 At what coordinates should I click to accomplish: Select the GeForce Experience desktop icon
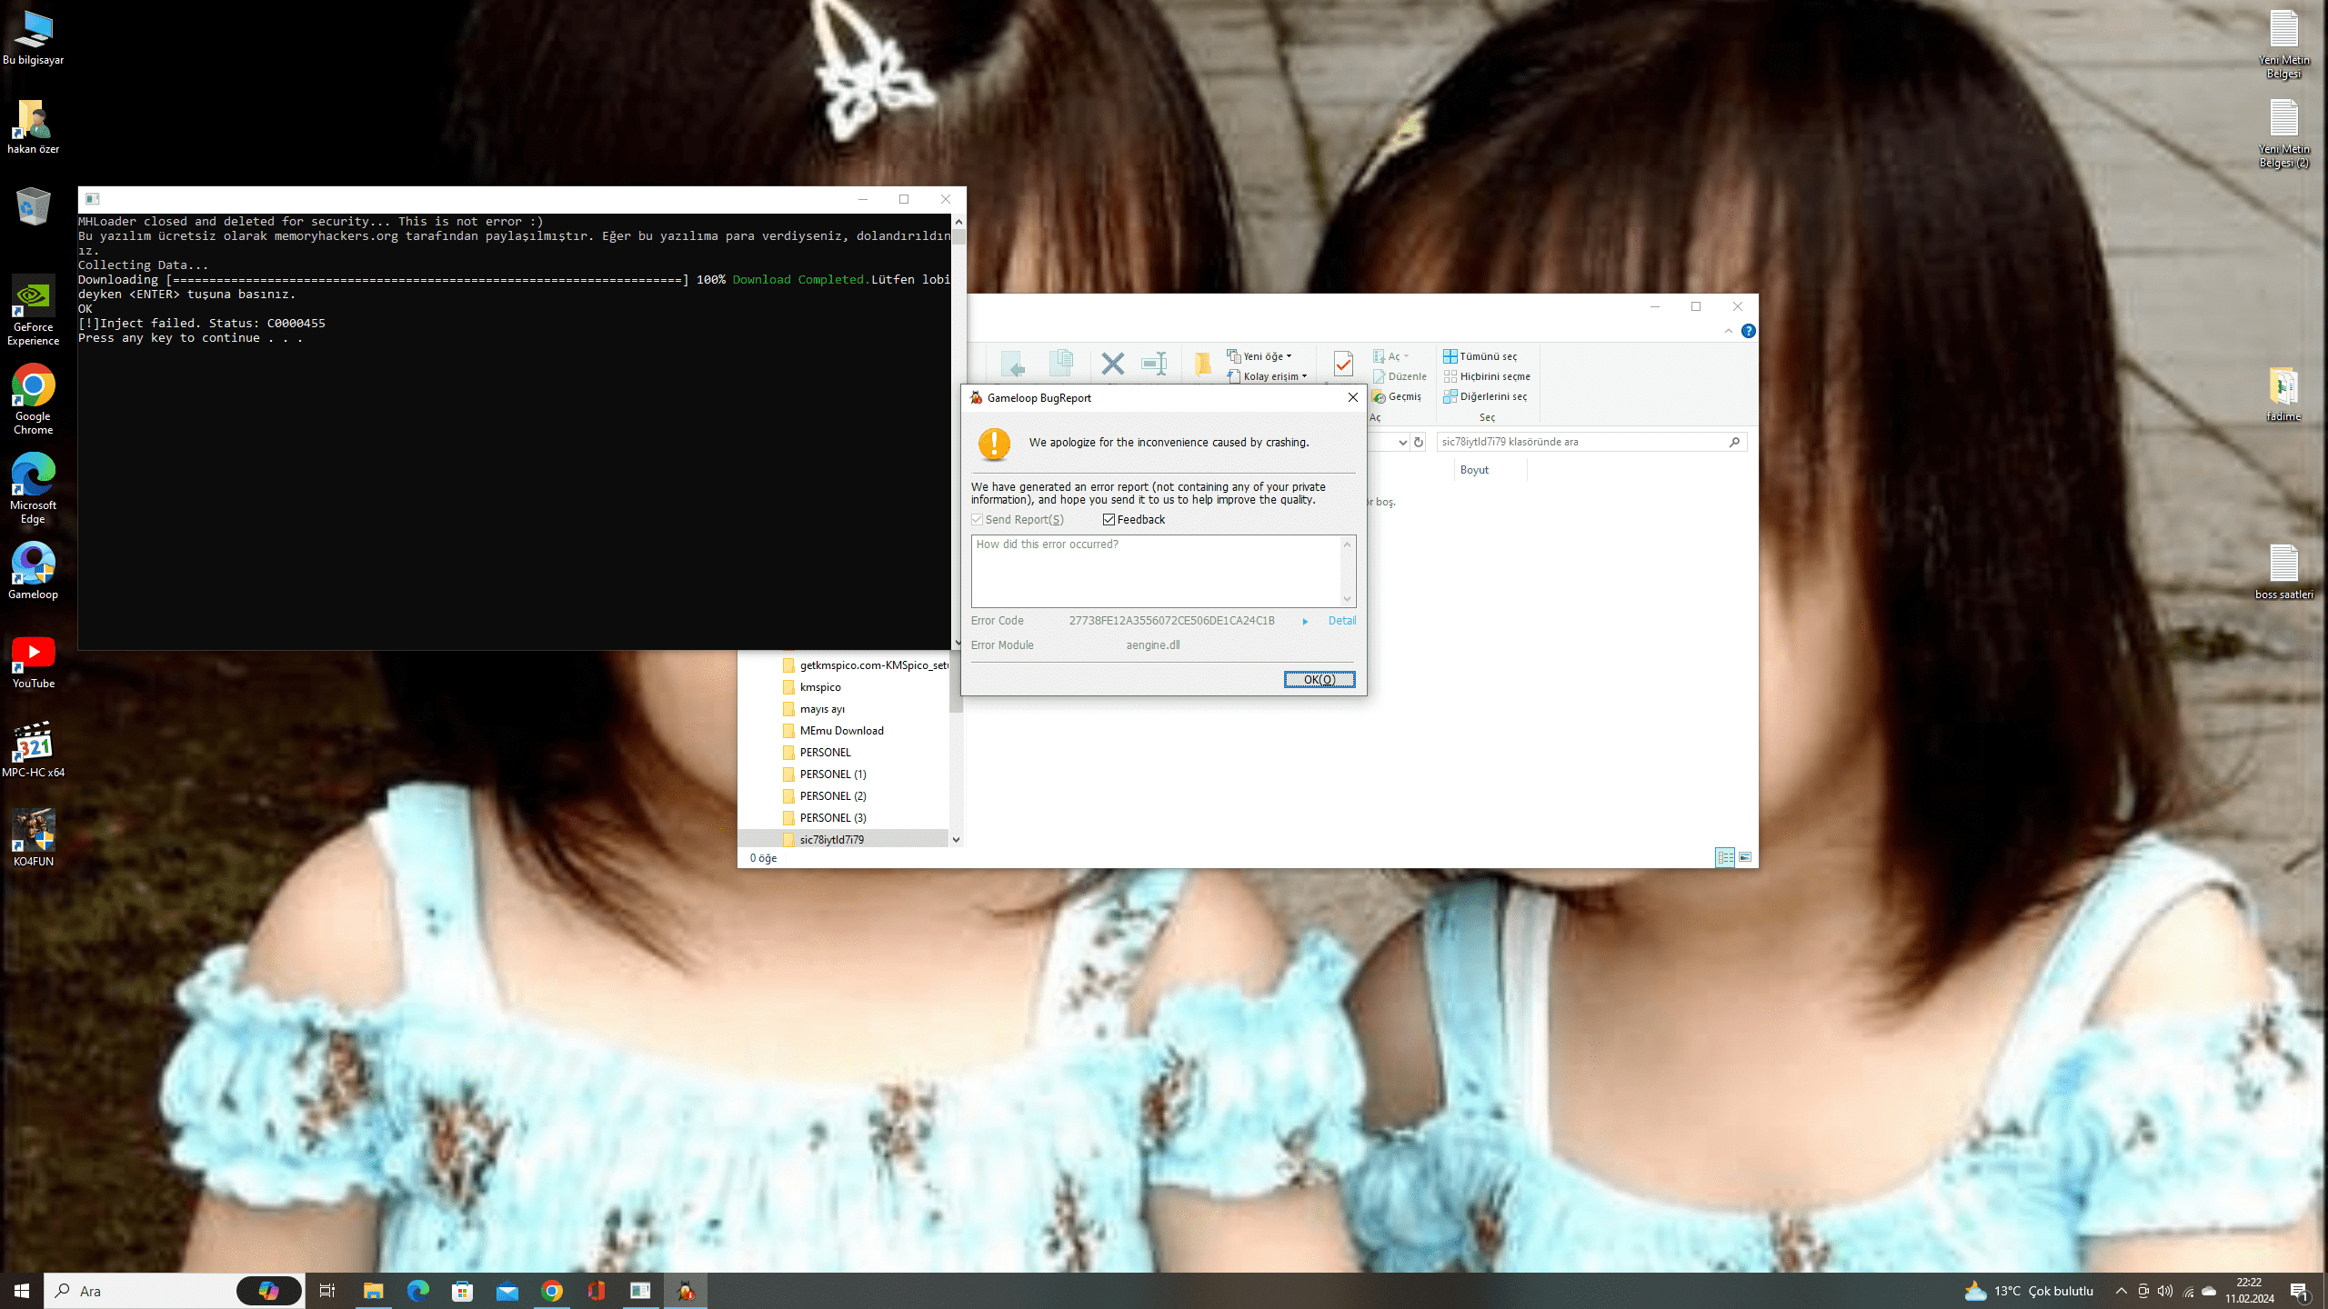(x=34, y=311)
